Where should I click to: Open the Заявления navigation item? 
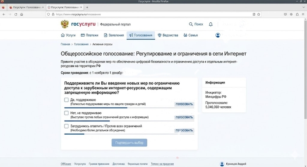point(114,35)
